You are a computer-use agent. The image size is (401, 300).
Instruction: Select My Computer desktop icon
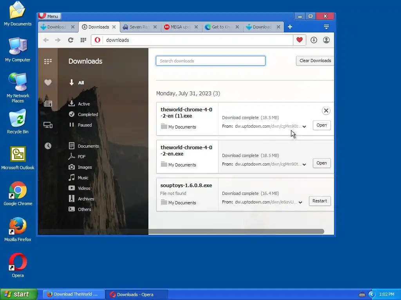point(18,50)
